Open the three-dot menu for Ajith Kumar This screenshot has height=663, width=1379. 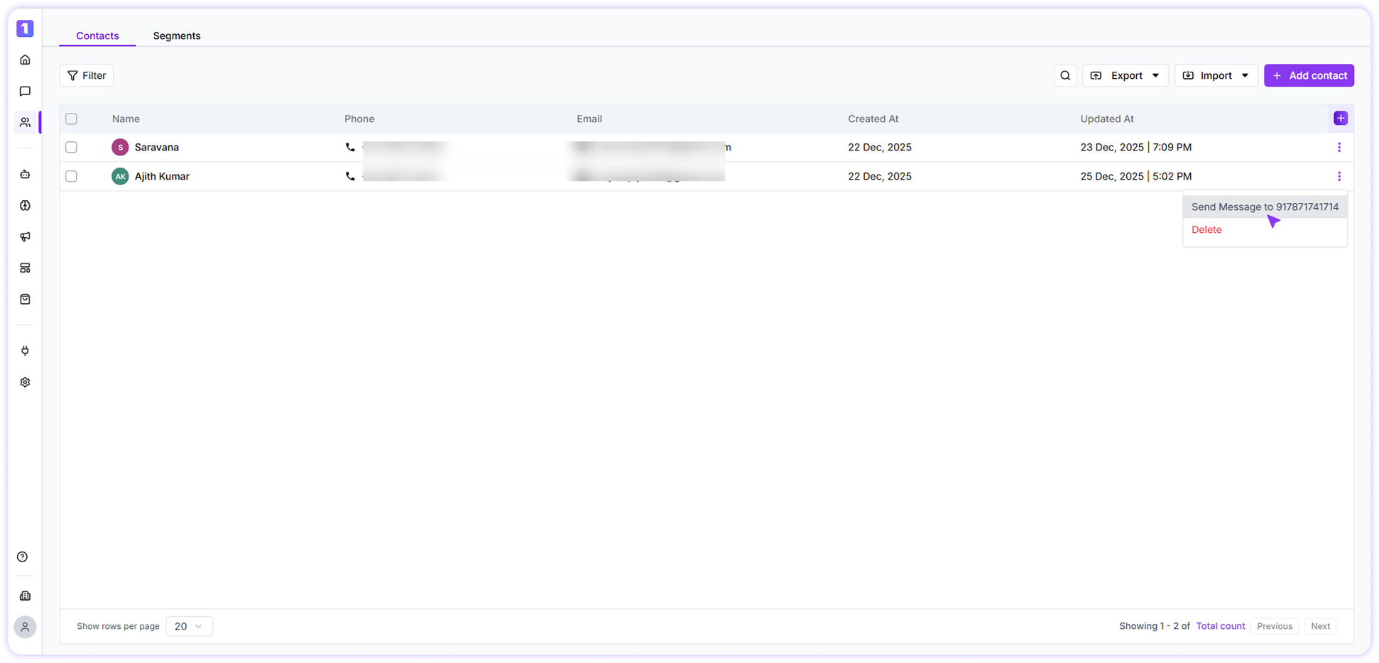1339,177
